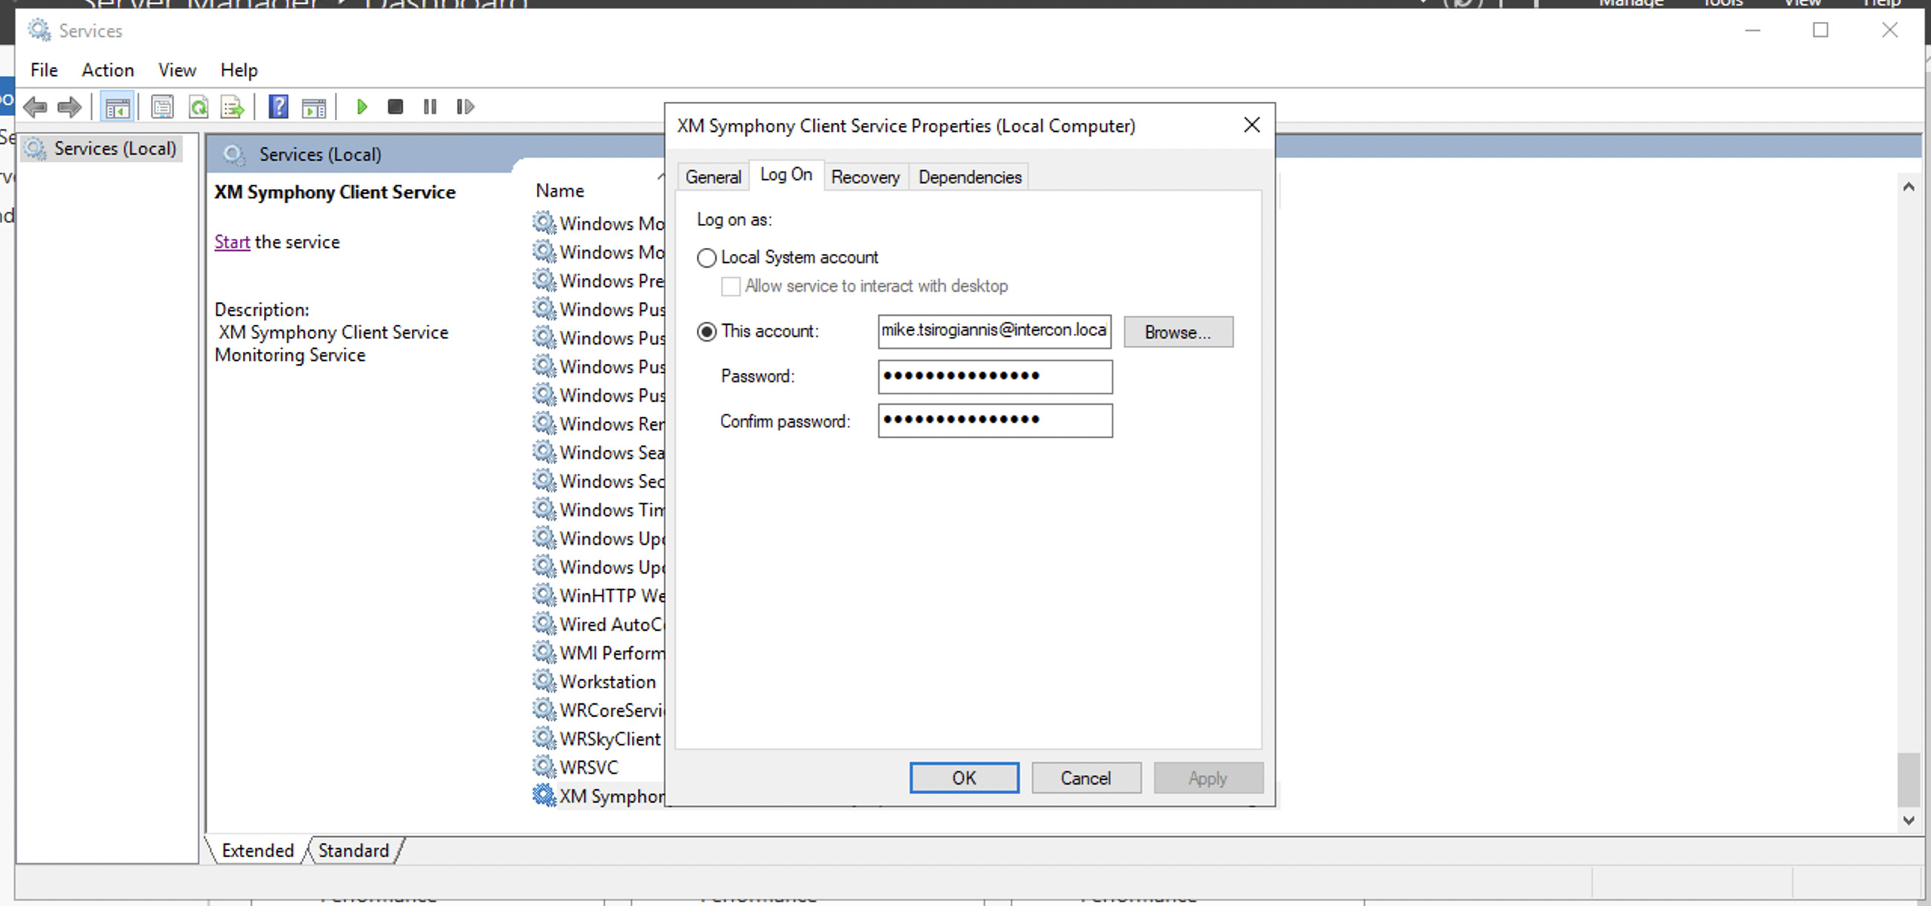Switch to the Extended view tab
Screen dimensions: 1931x906
click(x=258, y=850)
